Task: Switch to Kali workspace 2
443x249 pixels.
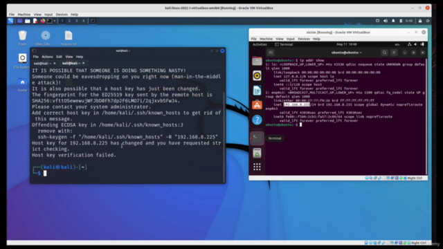Action: click(69, 21)
